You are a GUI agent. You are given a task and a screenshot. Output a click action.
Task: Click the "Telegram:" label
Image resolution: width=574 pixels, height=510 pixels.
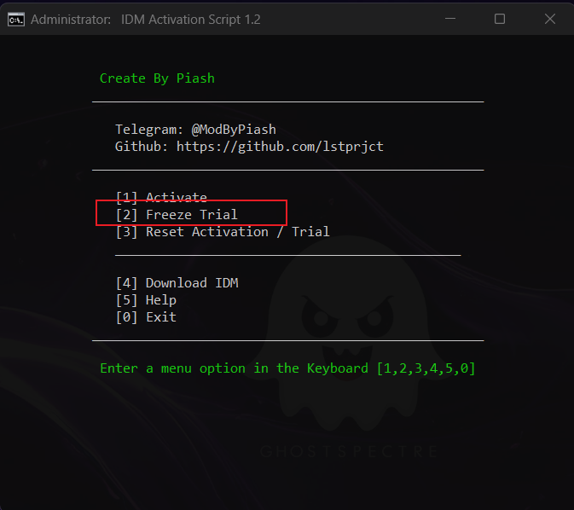149,130
